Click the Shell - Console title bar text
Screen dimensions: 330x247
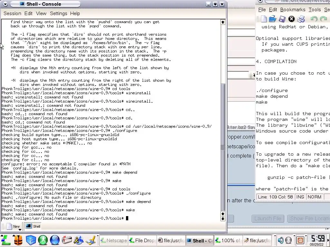click(44, 4)
